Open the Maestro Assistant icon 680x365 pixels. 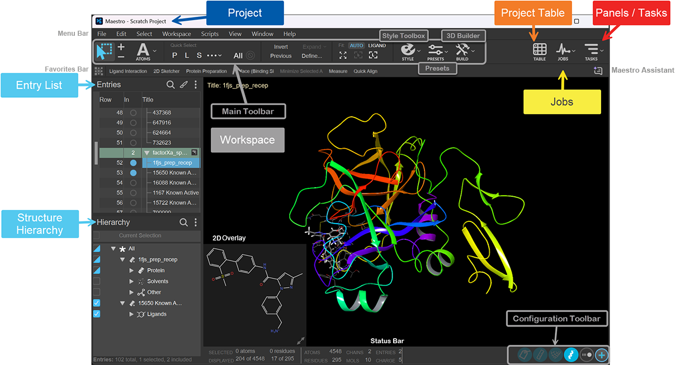click(x=598, y=71)
